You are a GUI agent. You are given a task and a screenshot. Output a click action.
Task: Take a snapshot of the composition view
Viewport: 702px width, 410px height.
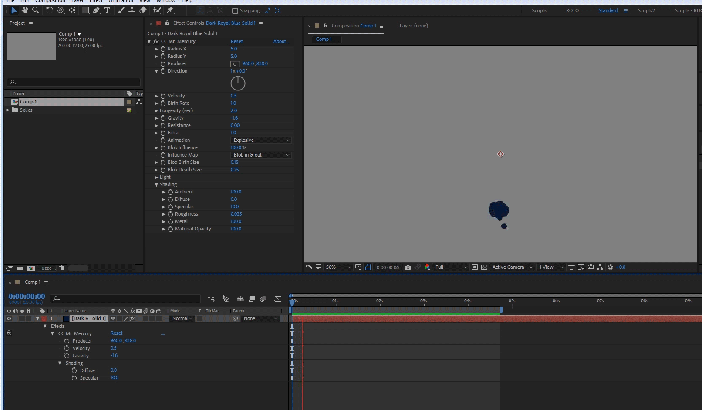408,267
